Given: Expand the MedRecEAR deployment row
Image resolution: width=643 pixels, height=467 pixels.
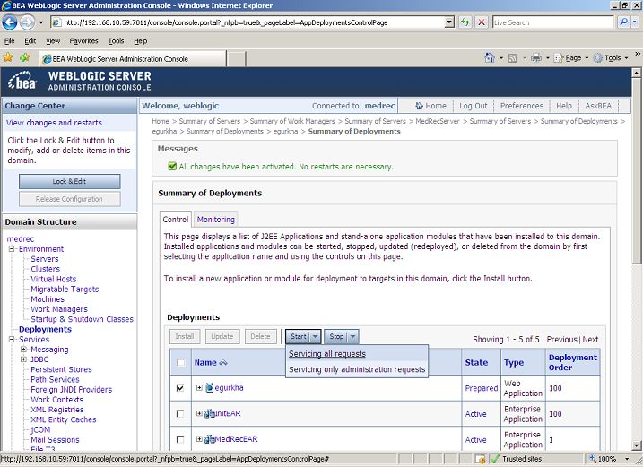Looking at the screenshot, I should [199, 439].
